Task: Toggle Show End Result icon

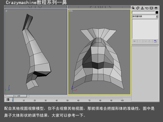Action: 140,41
